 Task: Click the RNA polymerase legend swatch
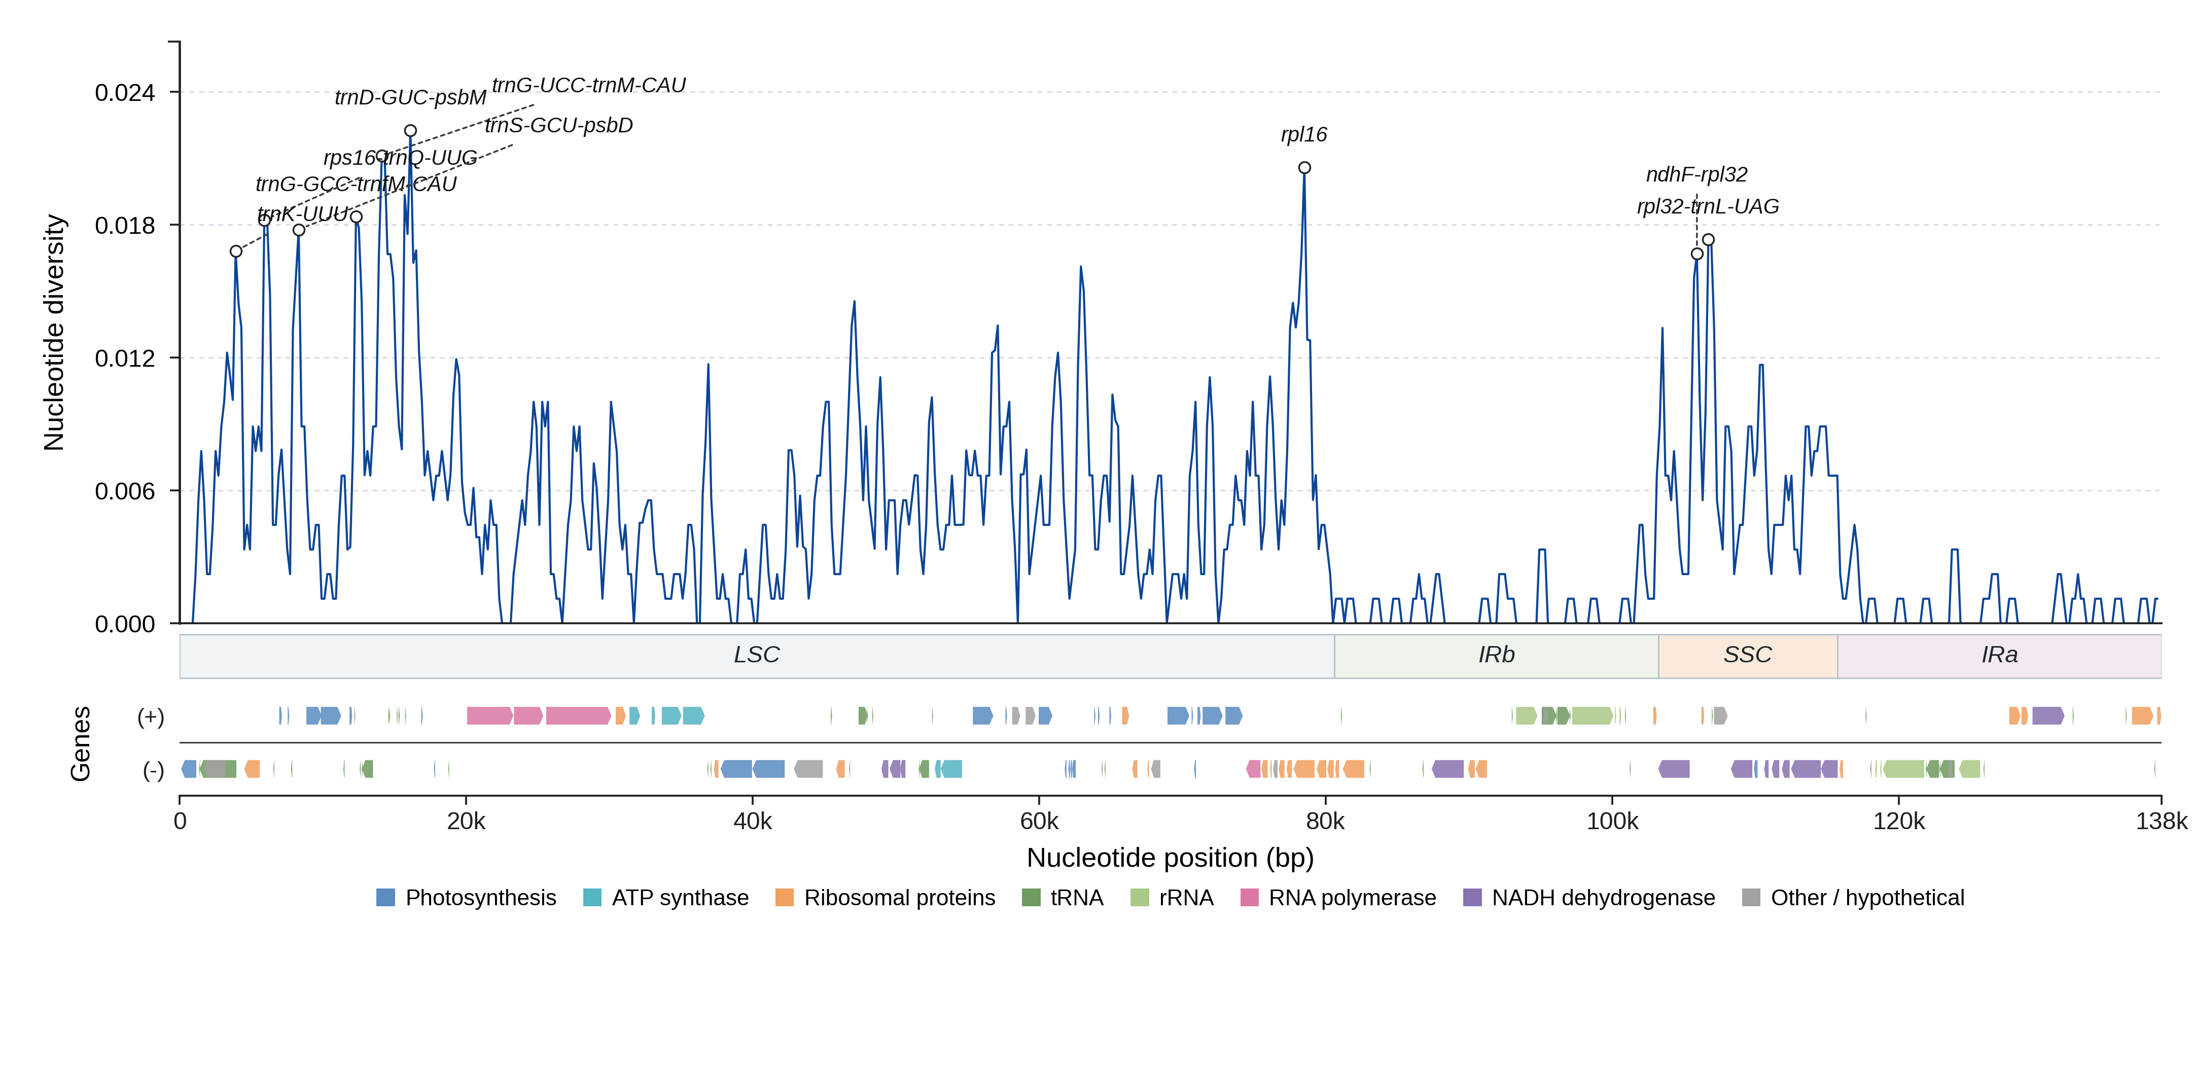1249,898
